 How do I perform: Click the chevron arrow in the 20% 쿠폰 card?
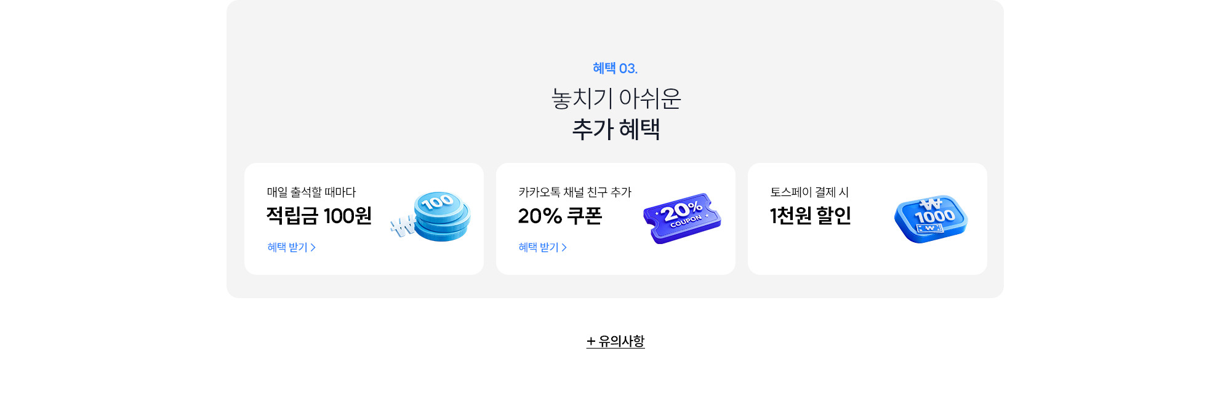[564, 247]
